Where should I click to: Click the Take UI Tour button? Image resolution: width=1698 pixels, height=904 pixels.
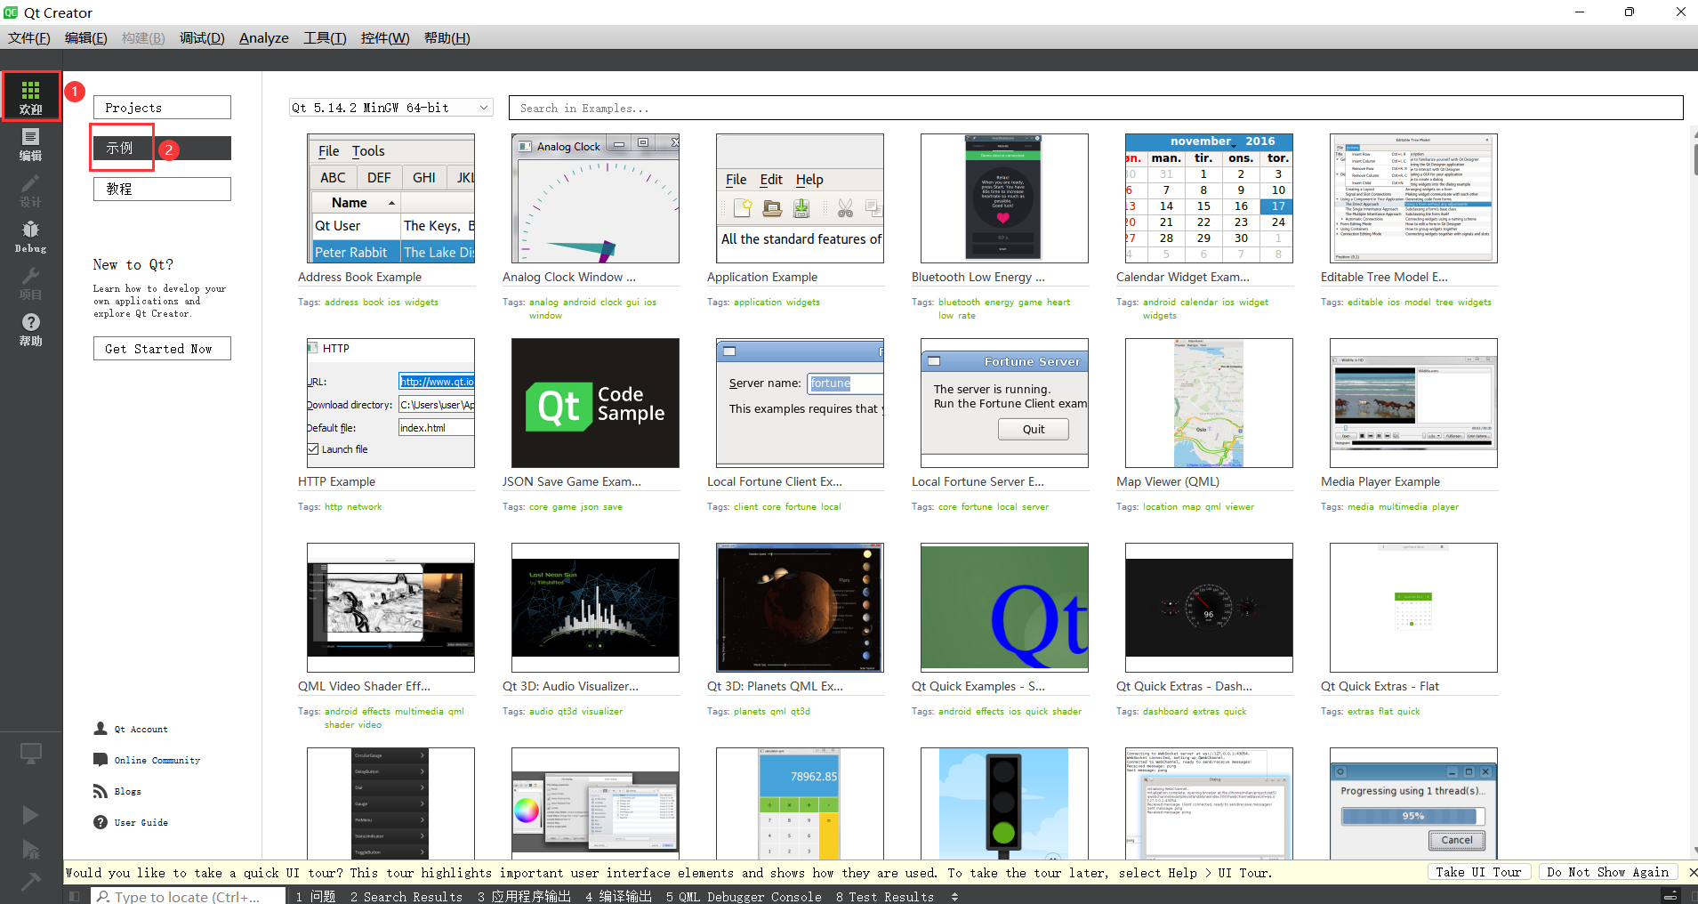1478,872
